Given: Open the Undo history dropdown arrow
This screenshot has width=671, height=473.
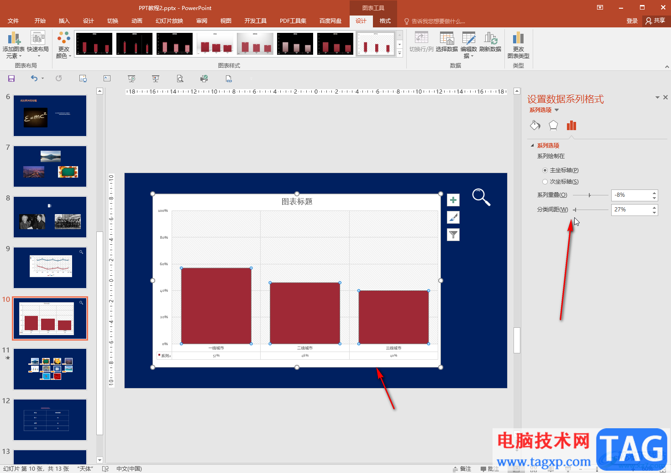Looking at the screenshot, I should pos(42,79).
